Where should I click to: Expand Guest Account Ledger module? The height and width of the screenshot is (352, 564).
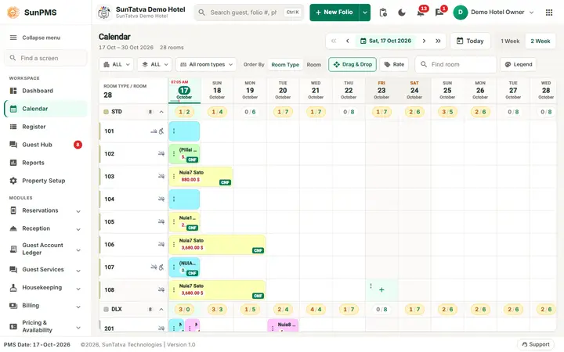[x=45, y=249]
